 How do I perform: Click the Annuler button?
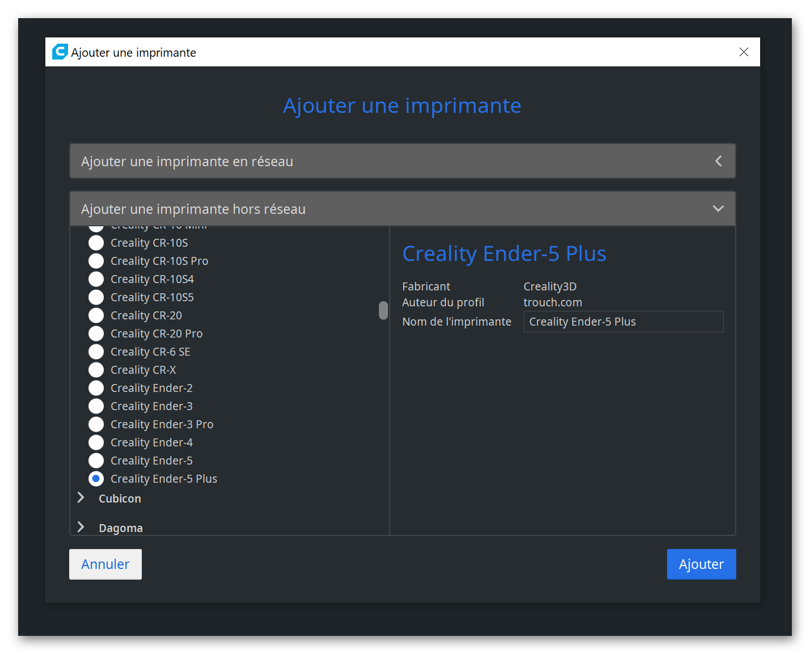(106, 564)
